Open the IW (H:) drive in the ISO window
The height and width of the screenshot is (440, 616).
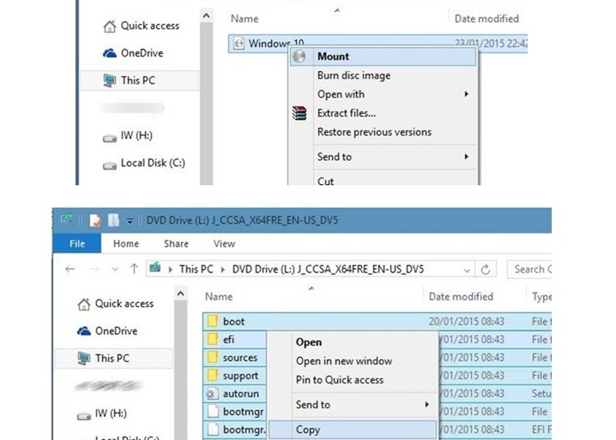pyautogui.click(x=127, y=136)
